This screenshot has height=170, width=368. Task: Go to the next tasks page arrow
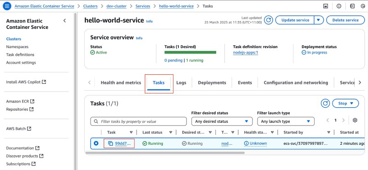point(343,120)
